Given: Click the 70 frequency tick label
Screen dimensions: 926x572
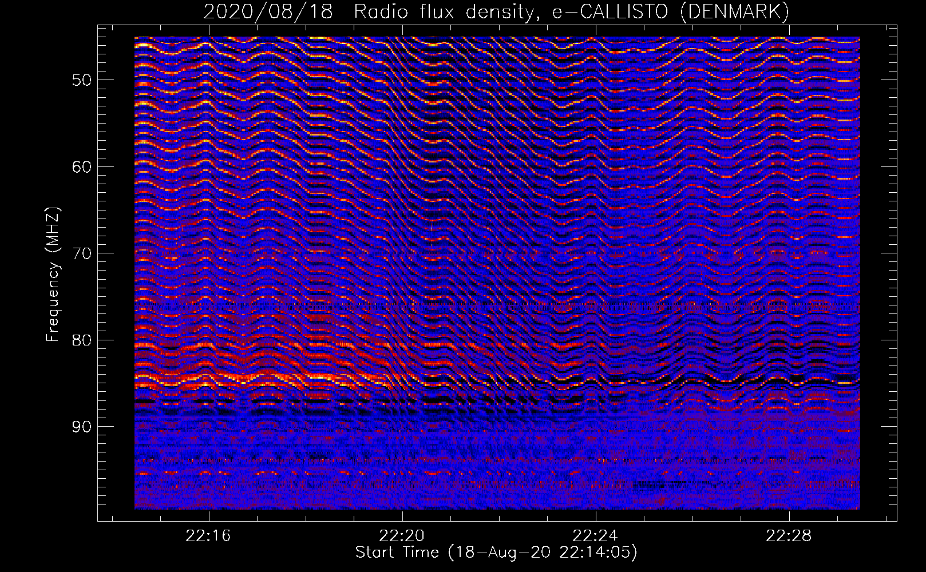Looking at the screenshot, I should (x=81, y=253).
